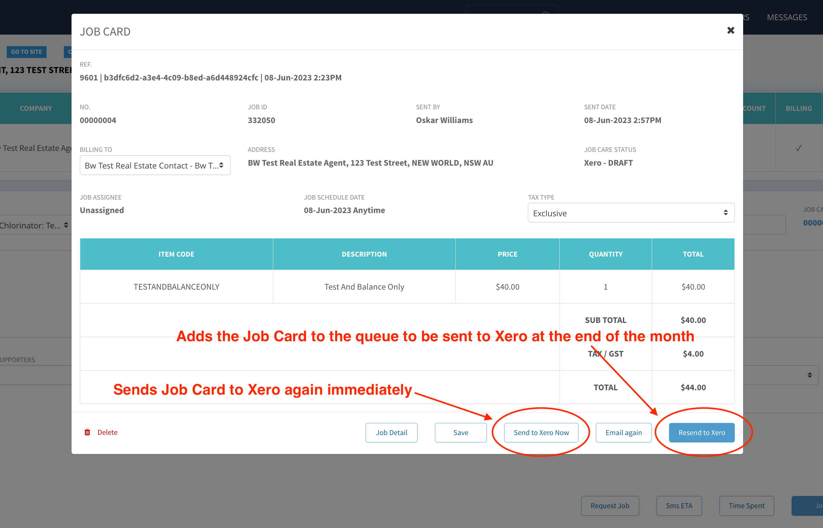This screenshot has width=823, height=528.
Task: Click the billing checkmark in the table row
Action: coord(799,148)
